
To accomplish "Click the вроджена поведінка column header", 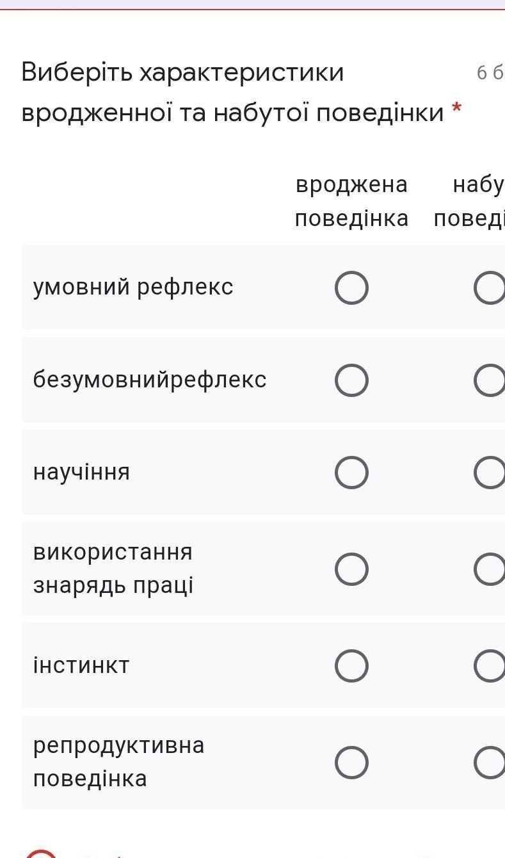I will pyautogui.click(x=351, y=201).
